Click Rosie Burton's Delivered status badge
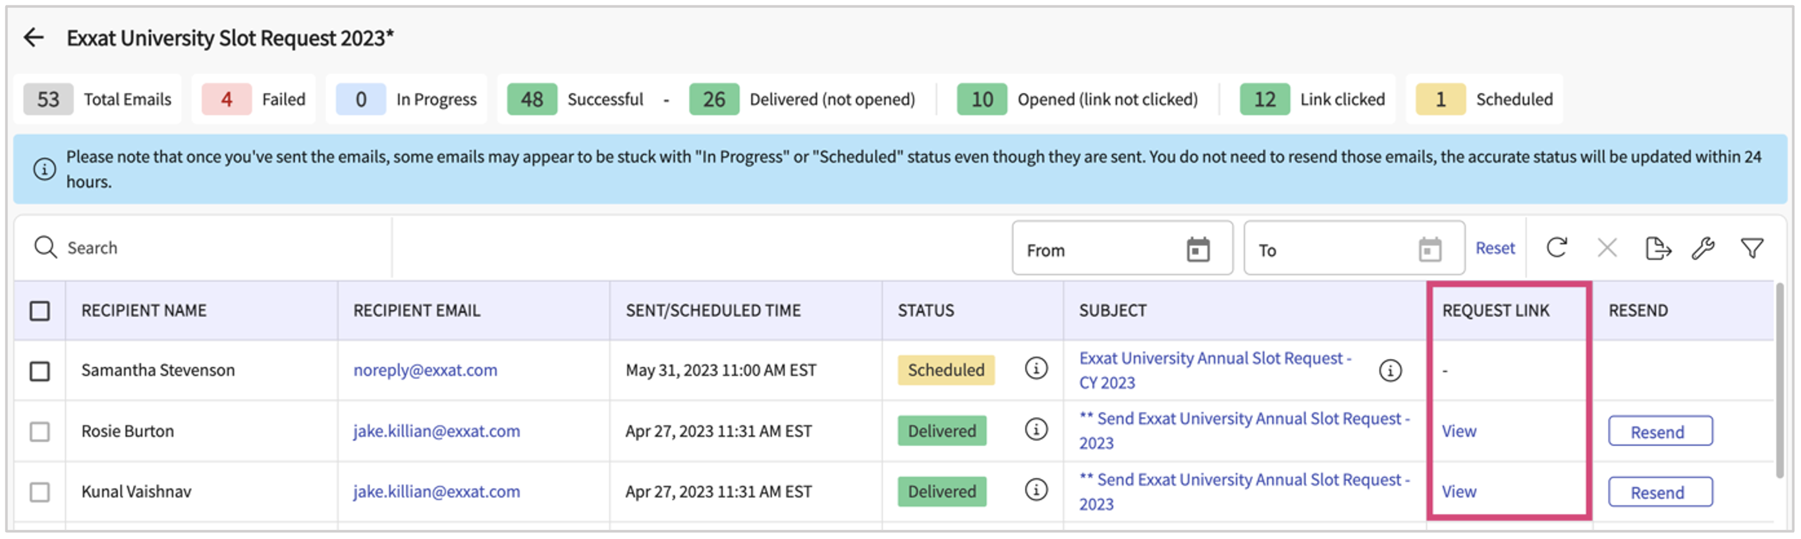Screen dimensions: 1801x539 point(941,432)
